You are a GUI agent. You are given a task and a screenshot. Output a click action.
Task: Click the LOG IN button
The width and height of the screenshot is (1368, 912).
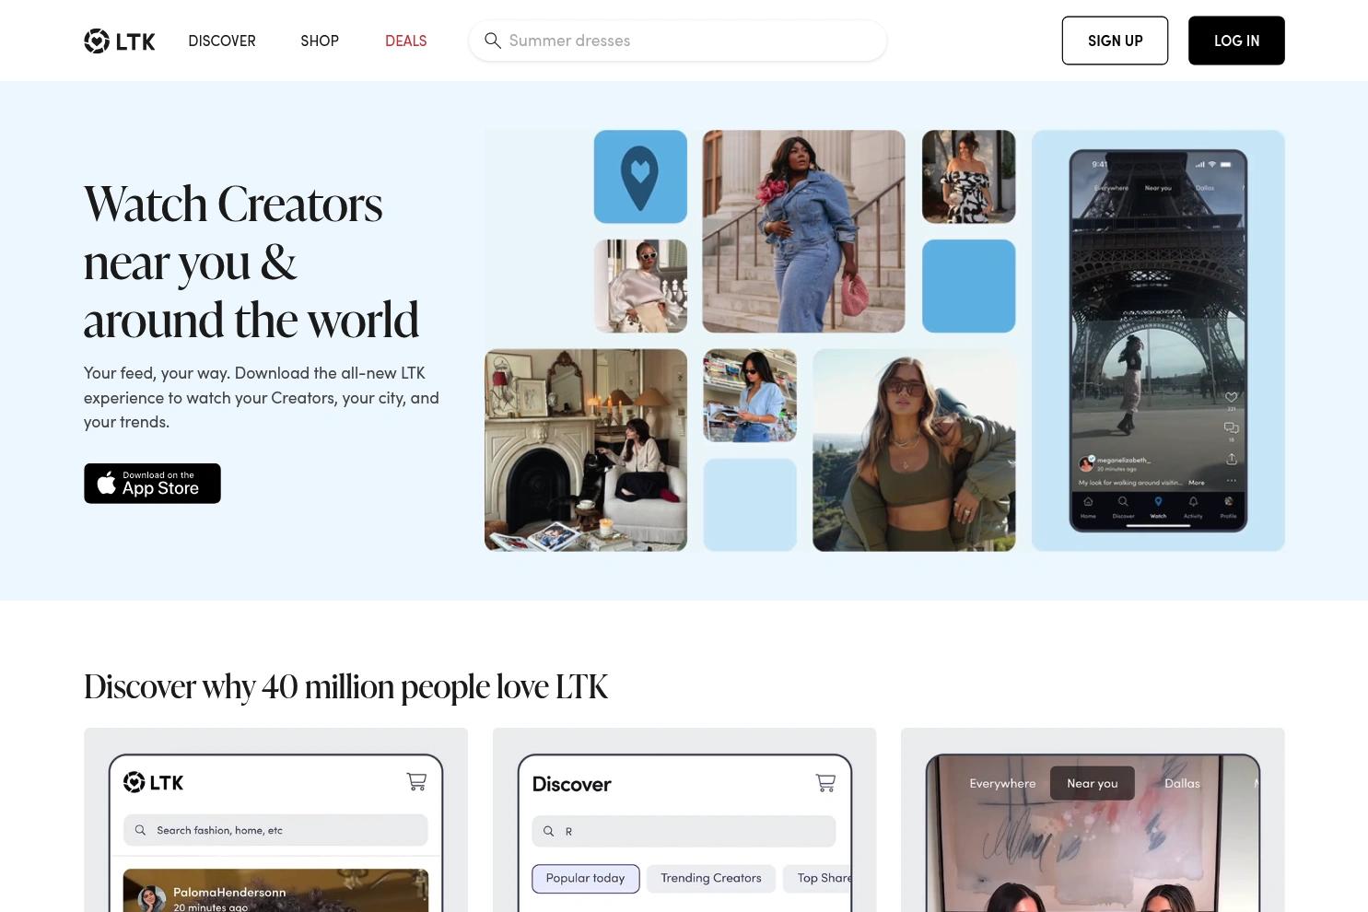click(1236, 41)
